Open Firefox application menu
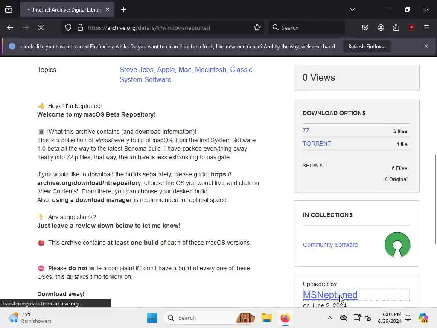This screenshot has height=328, width=437. (x=427, y=27)
